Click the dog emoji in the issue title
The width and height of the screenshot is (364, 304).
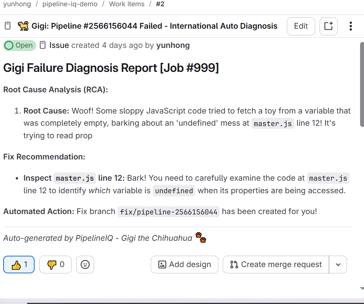[23, 26]
